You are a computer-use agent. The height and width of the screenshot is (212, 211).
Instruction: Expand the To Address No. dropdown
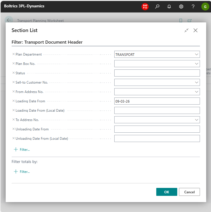[197, 120]
